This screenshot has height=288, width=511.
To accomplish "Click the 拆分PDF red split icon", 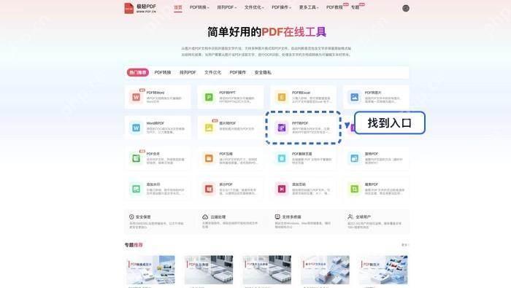I will [209, 189].
